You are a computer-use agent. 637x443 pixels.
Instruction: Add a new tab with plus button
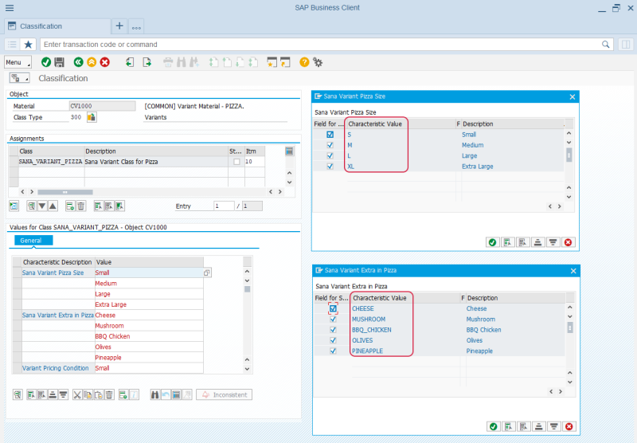click(x=119, y=26)
